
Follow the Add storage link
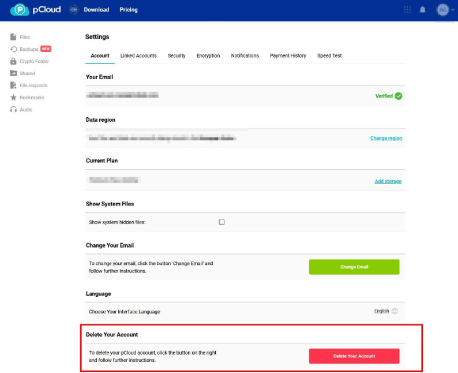coord(388,181)
